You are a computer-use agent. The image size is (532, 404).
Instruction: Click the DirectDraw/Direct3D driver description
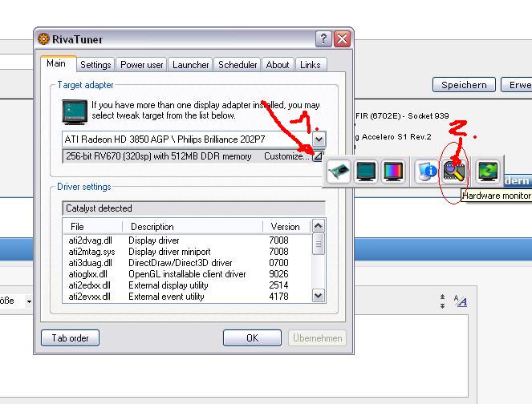pos(181,263)
